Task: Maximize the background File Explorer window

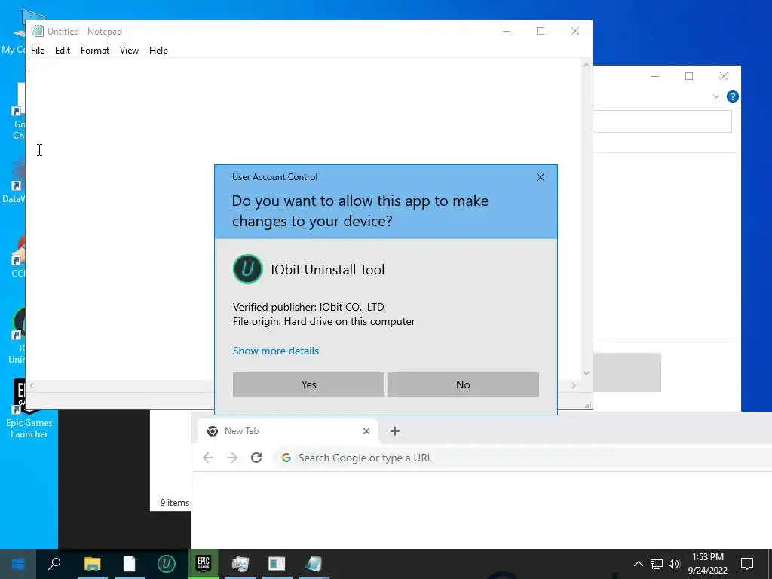Action: click(x=689, y=76)
